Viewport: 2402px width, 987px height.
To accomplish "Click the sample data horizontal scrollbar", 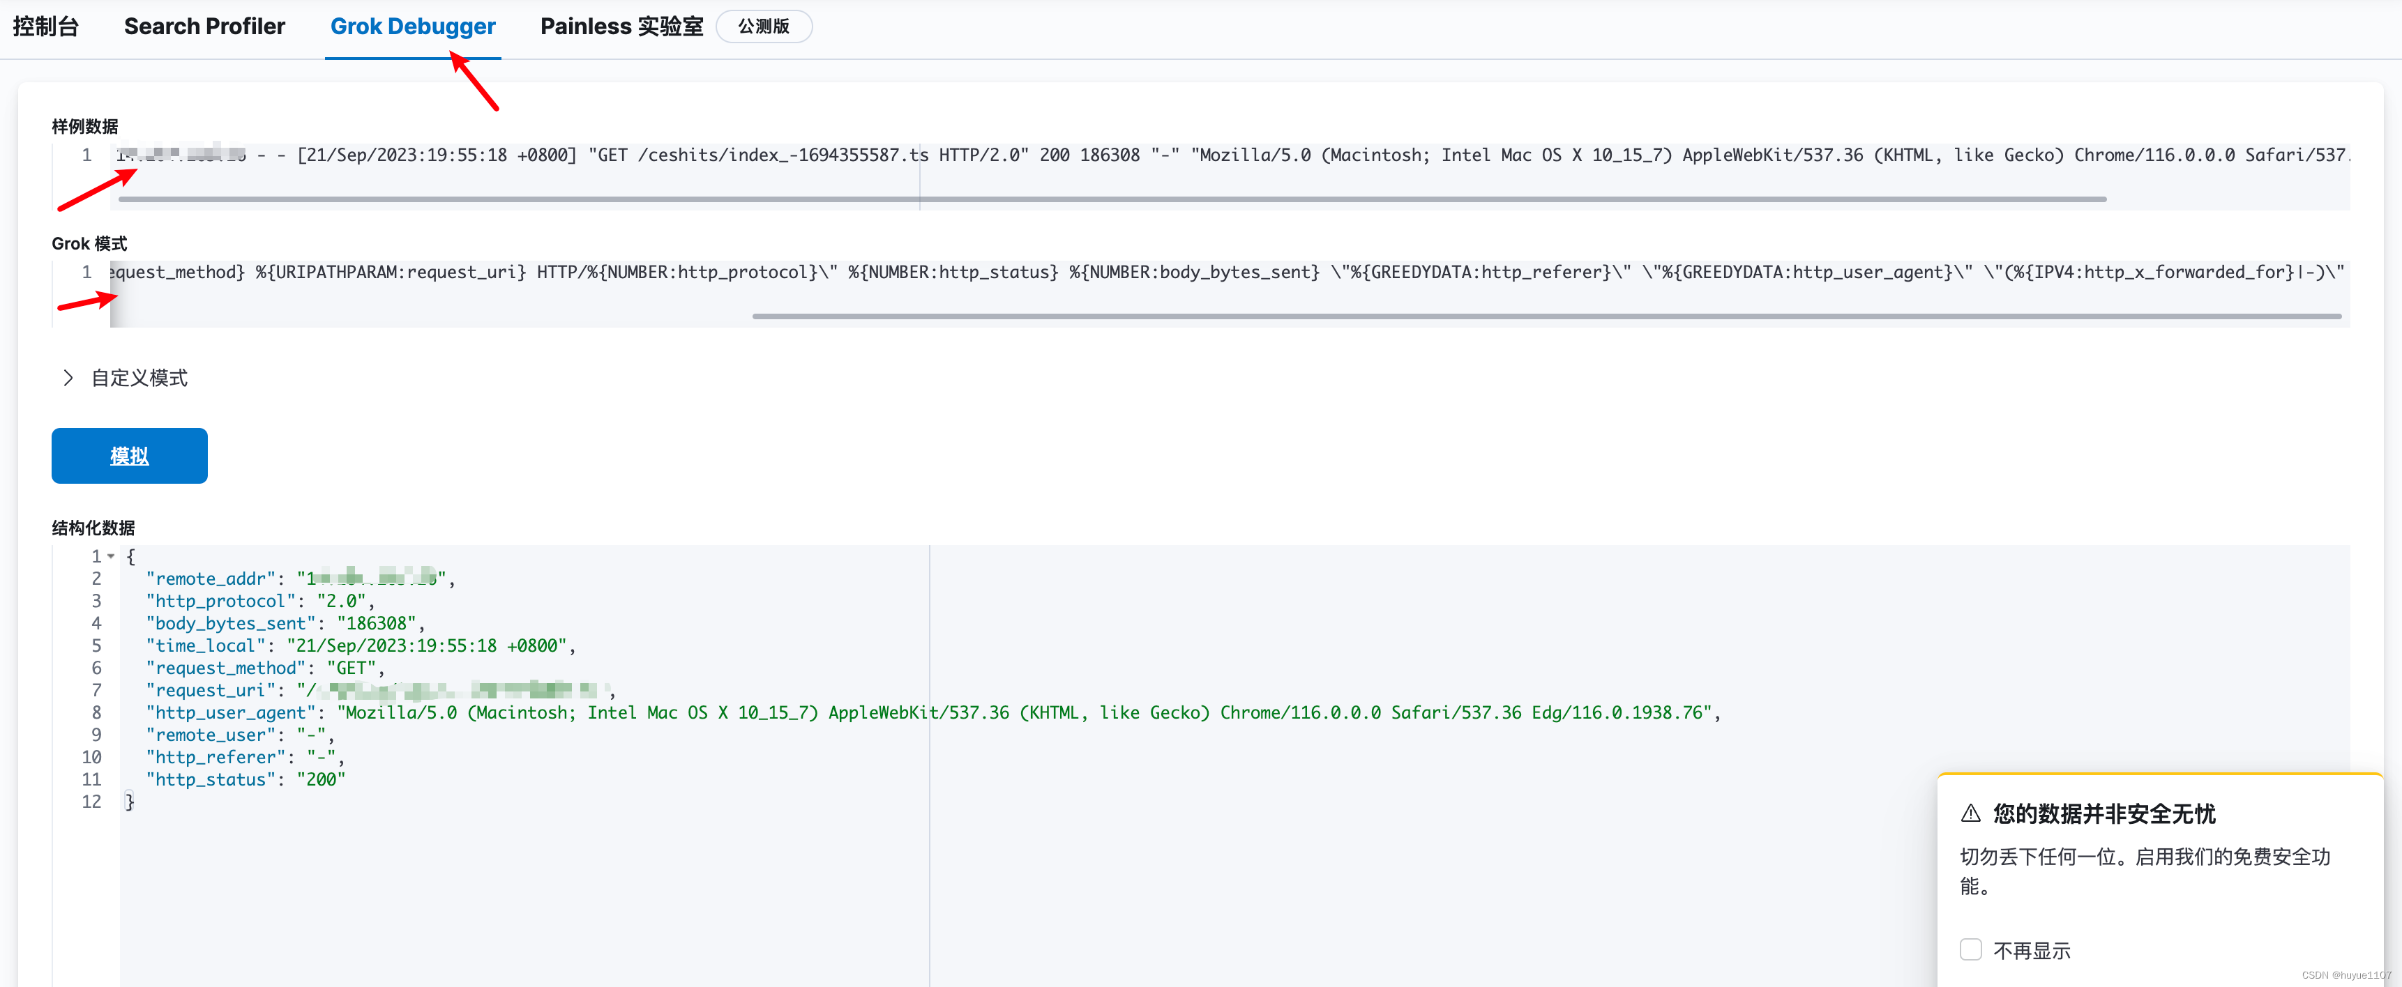I will pyautogui.click(x=1110, y=199).
